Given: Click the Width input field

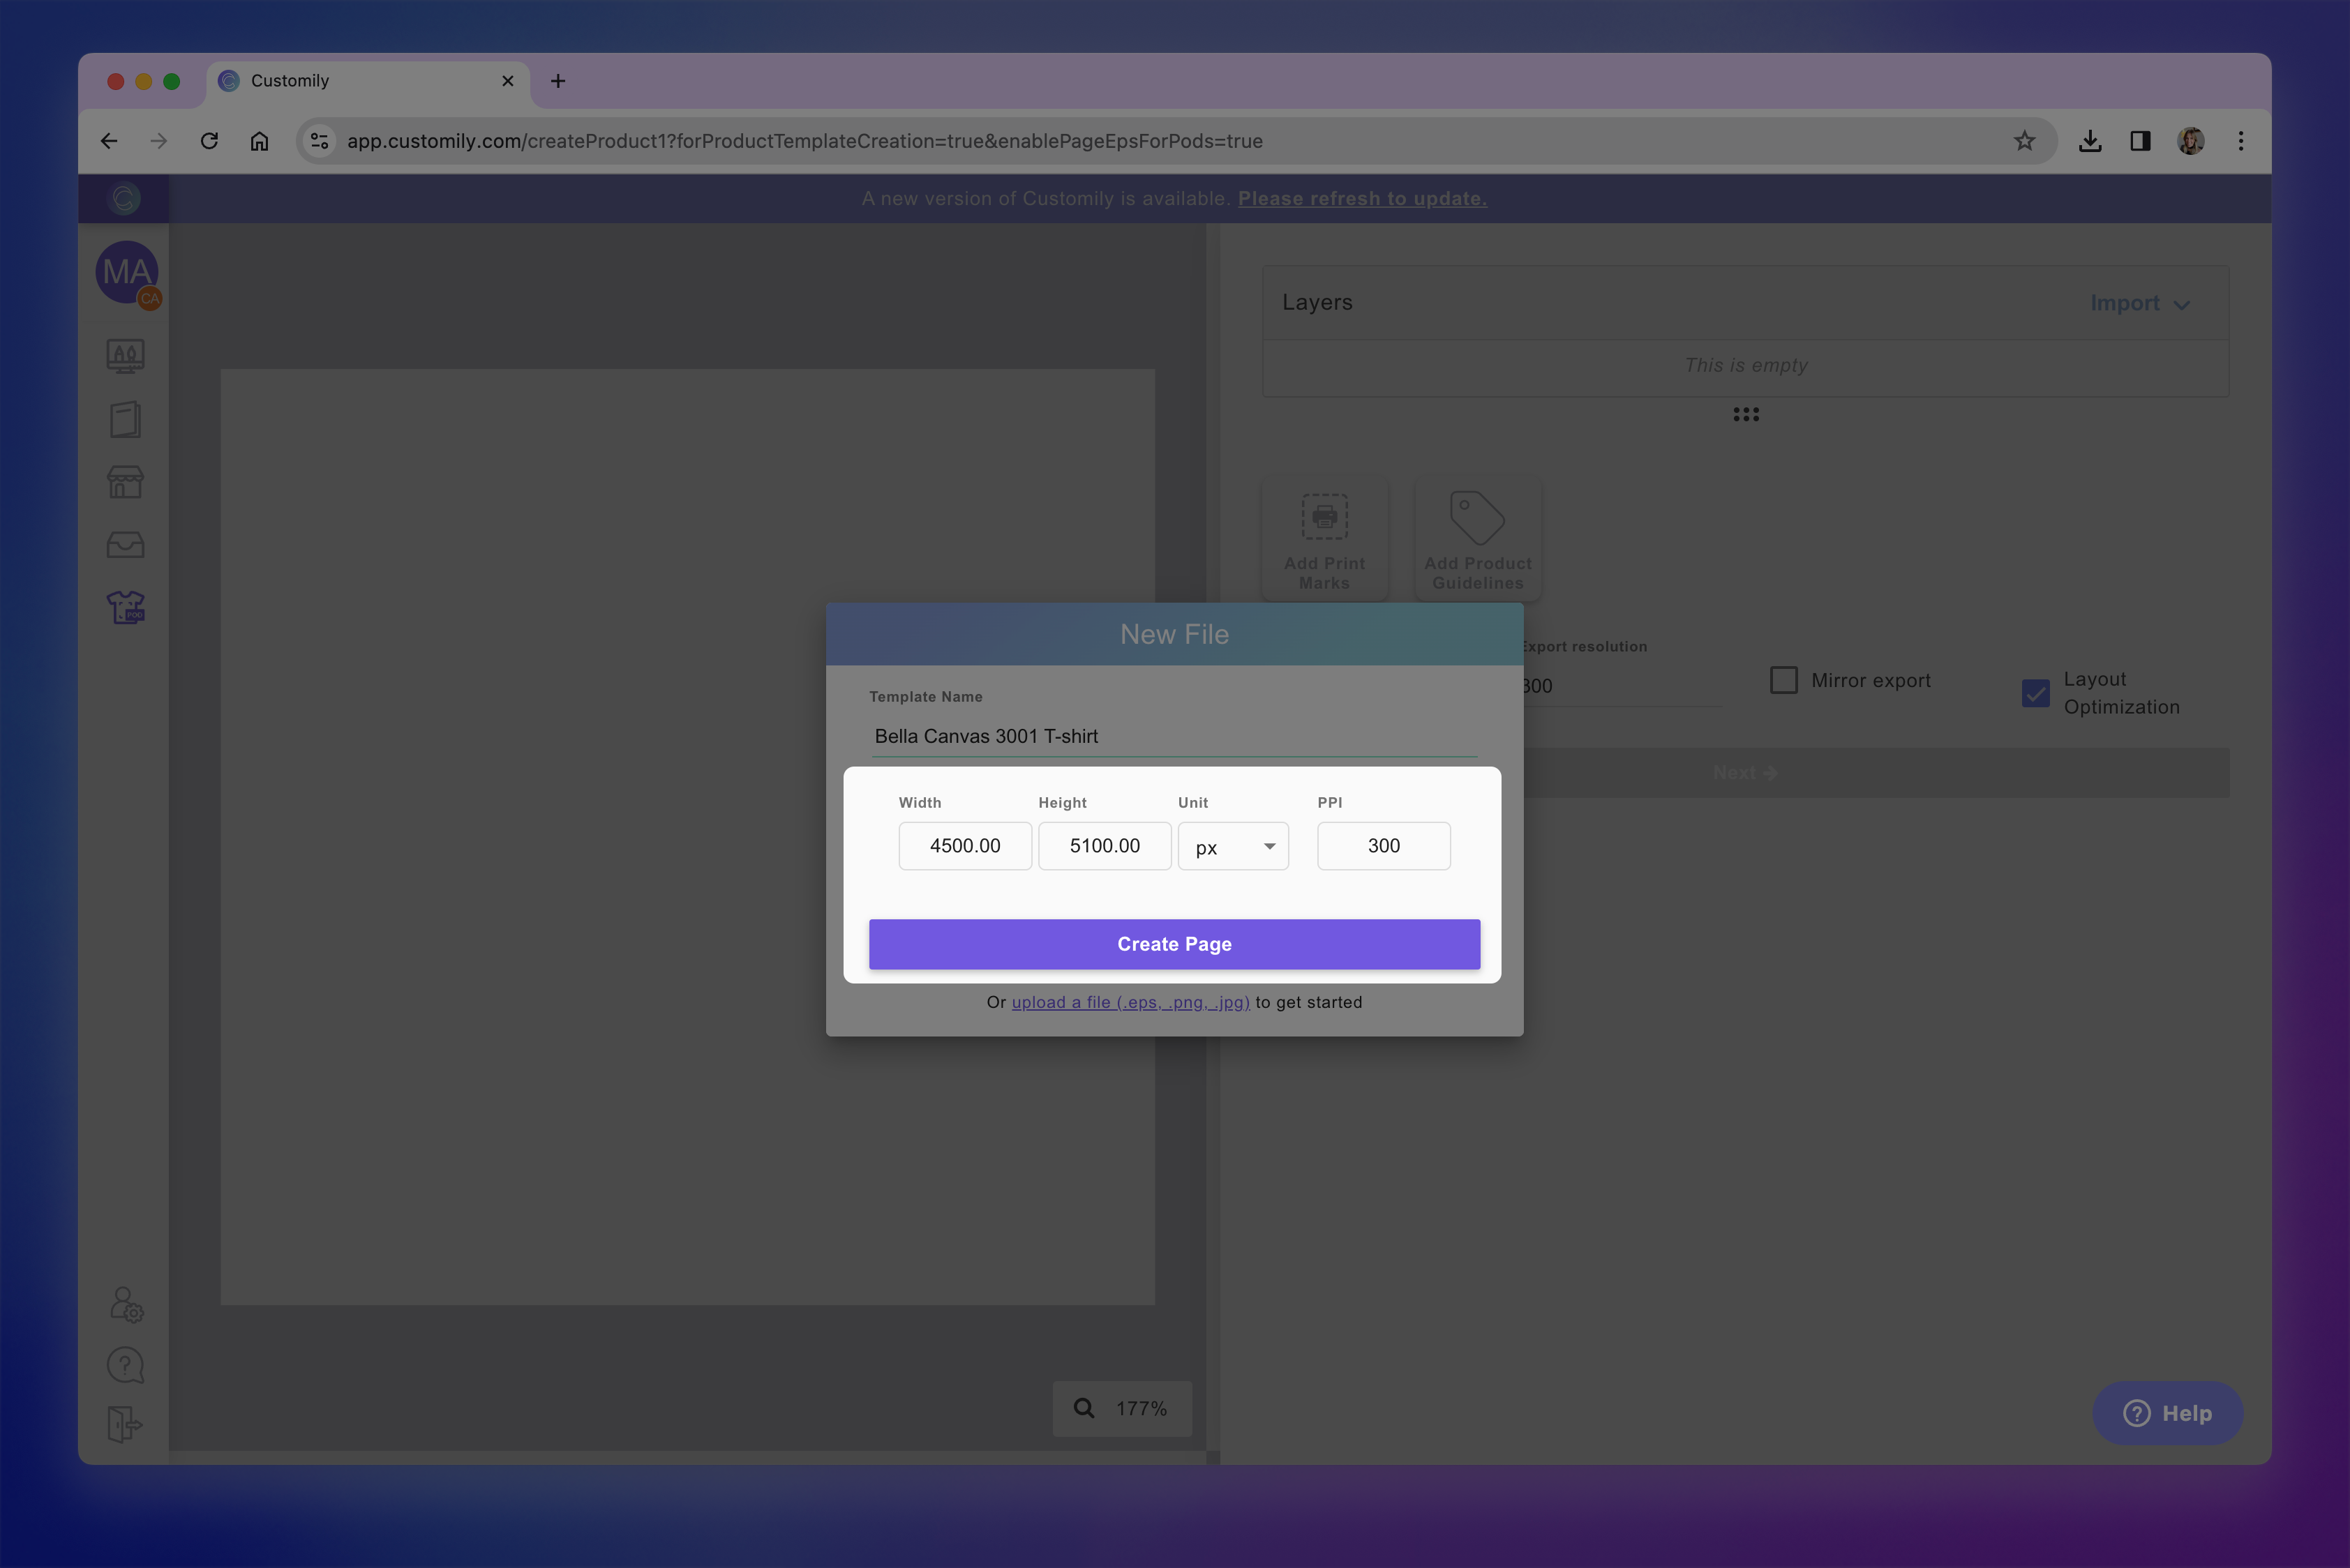Looking at the screenshot, I should tap(964, 846).
